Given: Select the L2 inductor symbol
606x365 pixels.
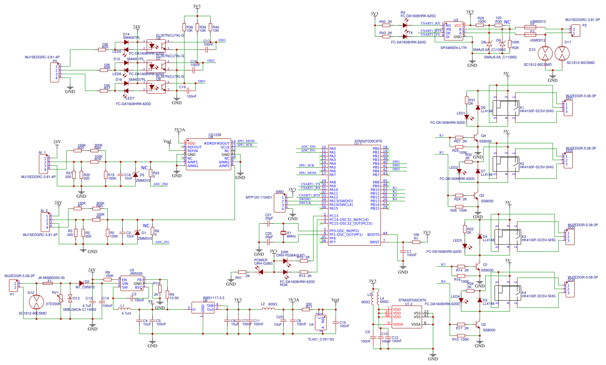Looking at the screenshot, I should click(x=267, y=309).
